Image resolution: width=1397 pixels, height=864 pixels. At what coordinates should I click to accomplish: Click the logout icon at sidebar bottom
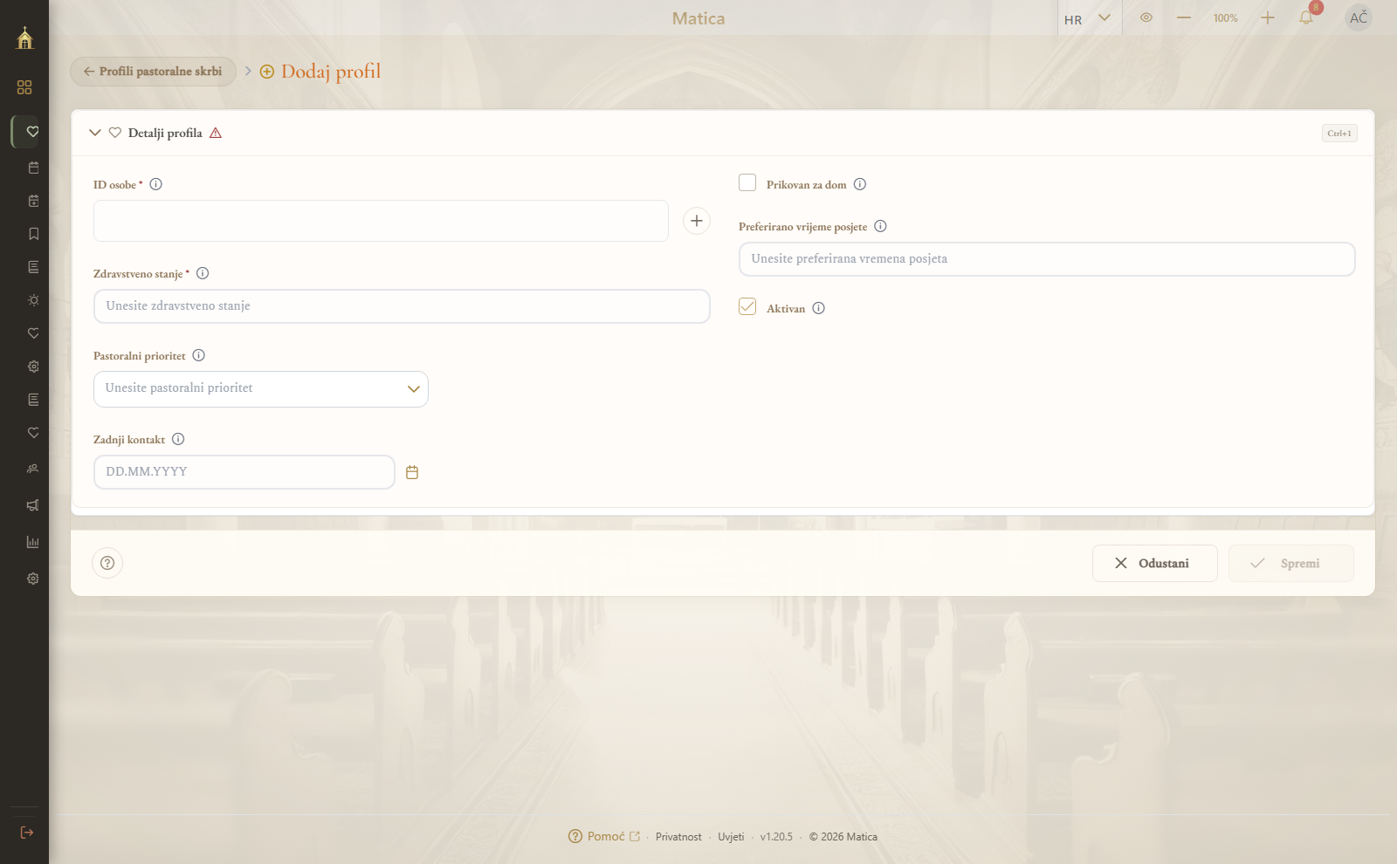pyautogui.click(x=27, y=833)
